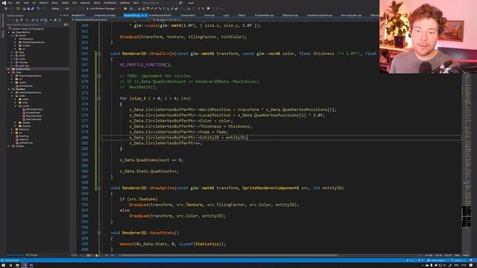The width and height of the screenshot is (477, 268).
Task: Select the Solution Items folder
Action: [x=23, y=69]
